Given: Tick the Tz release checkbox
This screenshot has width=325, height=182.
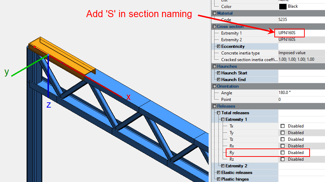Looking at the screenshot, I should [283, 139].
